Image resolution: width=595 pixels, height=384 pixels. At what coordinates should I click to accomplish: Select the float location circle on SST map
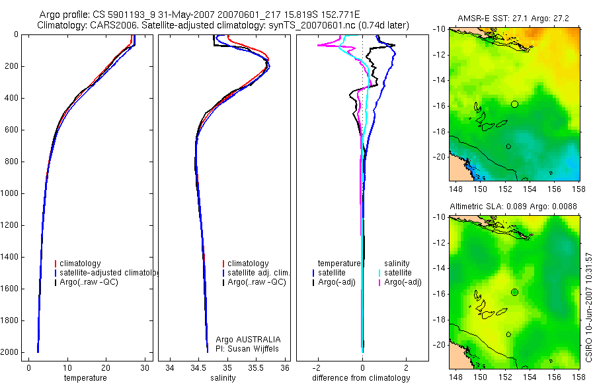tap(514, 104)
